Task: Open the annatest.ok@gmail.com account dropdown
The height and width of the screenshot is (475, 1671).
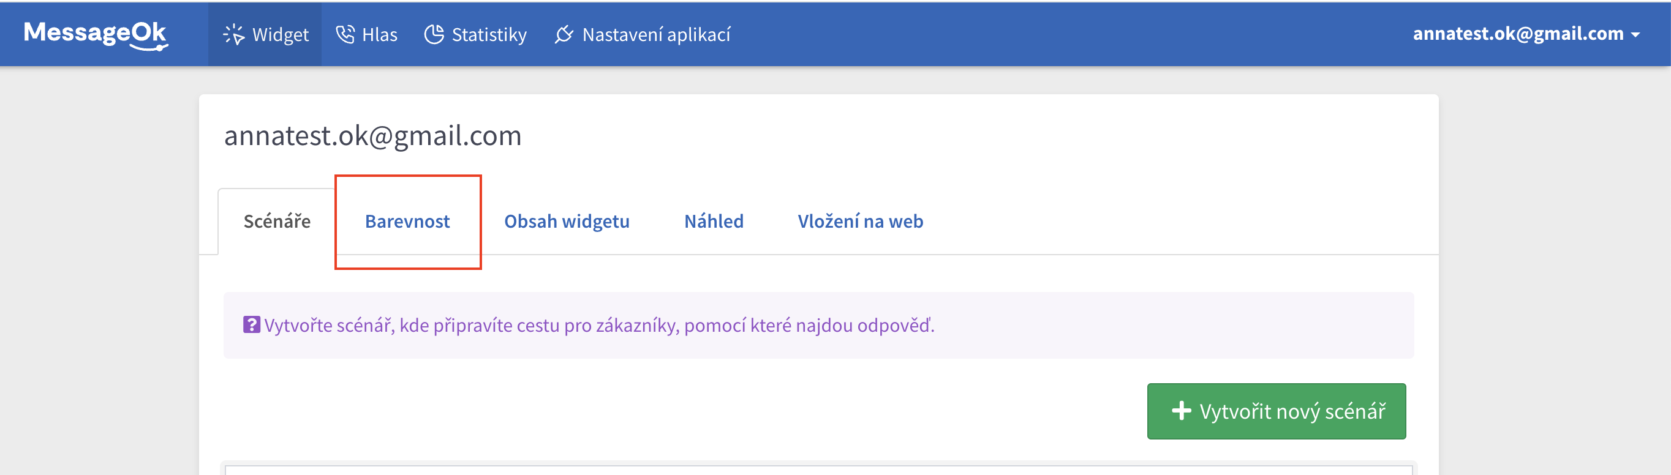Action: 1517,34
